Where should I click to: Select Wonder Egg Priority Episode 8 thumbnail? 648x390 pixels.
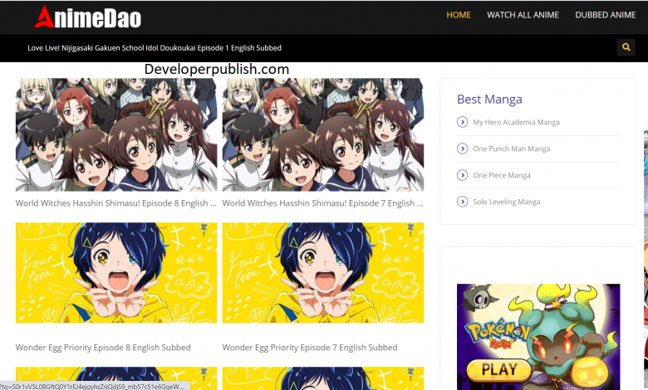point(116,273)
